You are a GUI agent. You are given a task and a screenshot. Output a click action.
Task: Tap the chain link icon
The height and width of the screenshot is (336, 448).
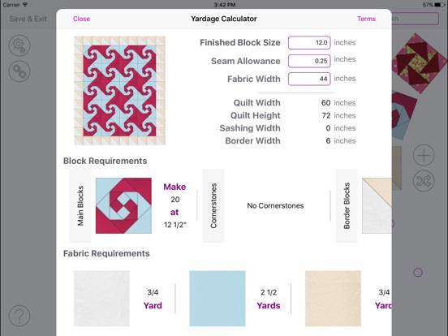(19, 71)
